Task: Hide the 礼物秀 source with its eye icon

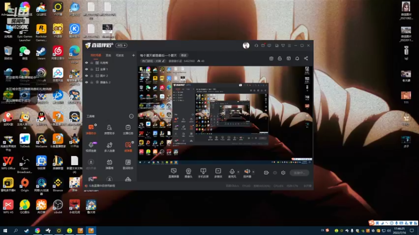Action: pos(86,63)
